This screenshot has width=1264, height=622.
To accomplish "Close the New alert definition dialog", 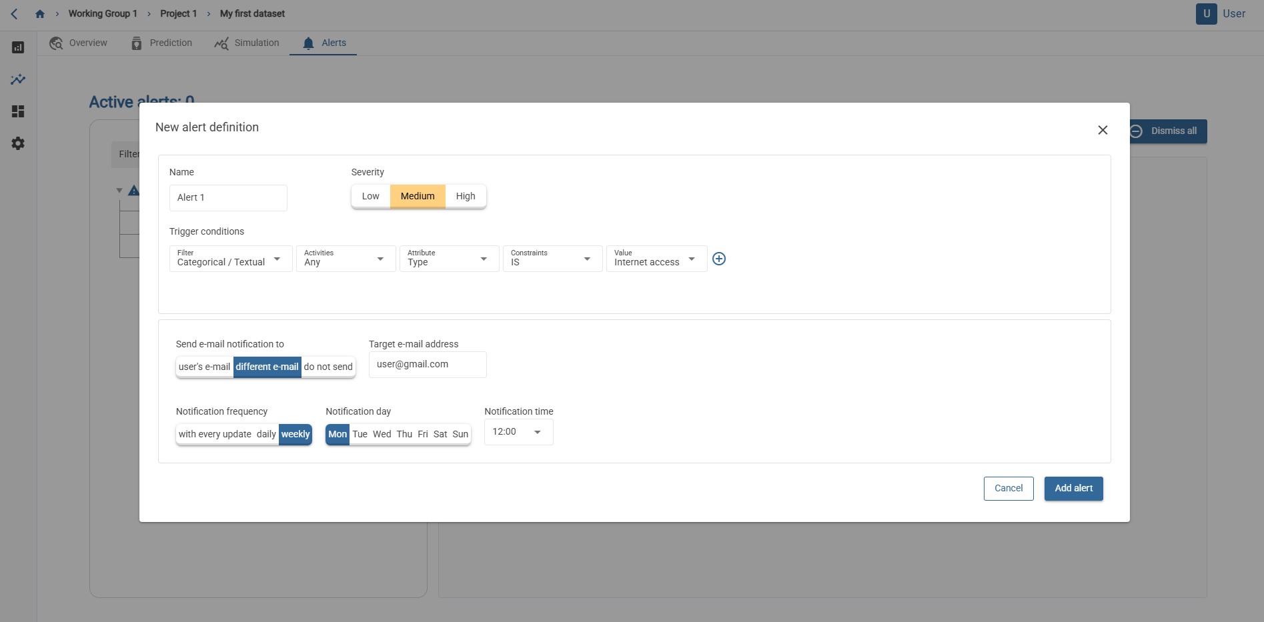I will (1103, 130).
